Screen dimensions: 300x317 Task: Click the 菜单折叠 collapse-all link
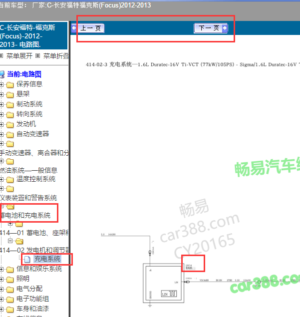point(56,56)
